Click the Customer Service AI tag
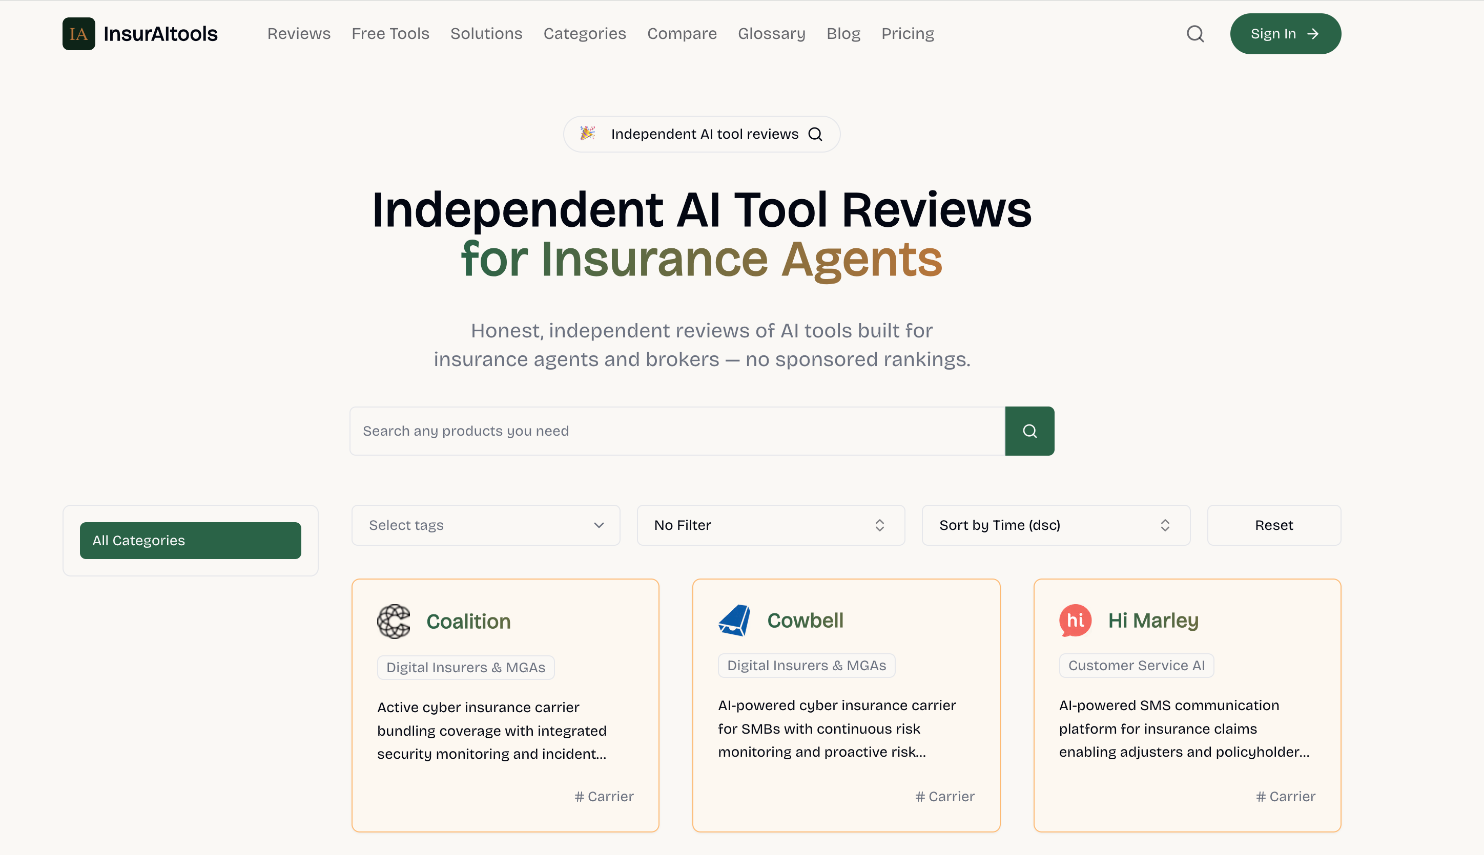The width and height of the screenshot is (1484, 855). coord(1136,666)
